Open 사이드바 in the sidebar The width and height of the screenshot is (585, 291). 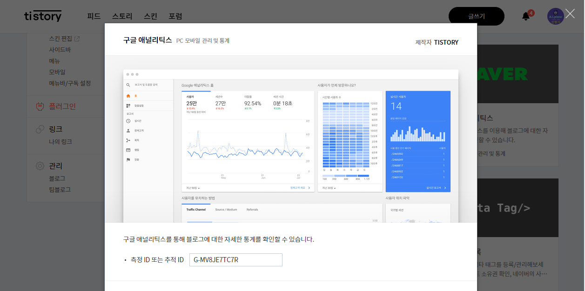[x=60, y=50]
